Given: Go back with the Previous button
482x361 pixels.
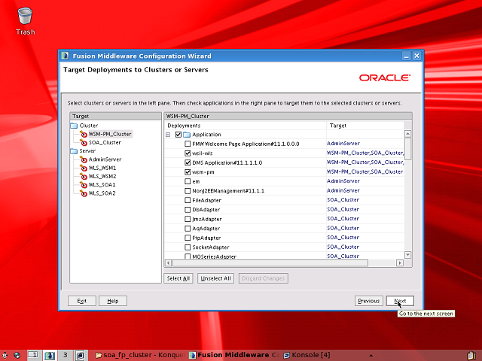Looking at the screenshot, I should click(x=369, y=301).
